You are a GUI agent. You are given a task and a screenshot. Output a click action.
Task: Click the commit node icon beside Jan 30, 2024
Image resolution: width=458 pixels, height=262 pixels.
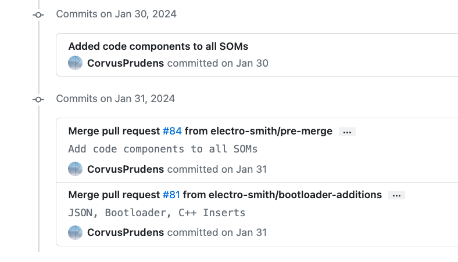tap(38, 14)
